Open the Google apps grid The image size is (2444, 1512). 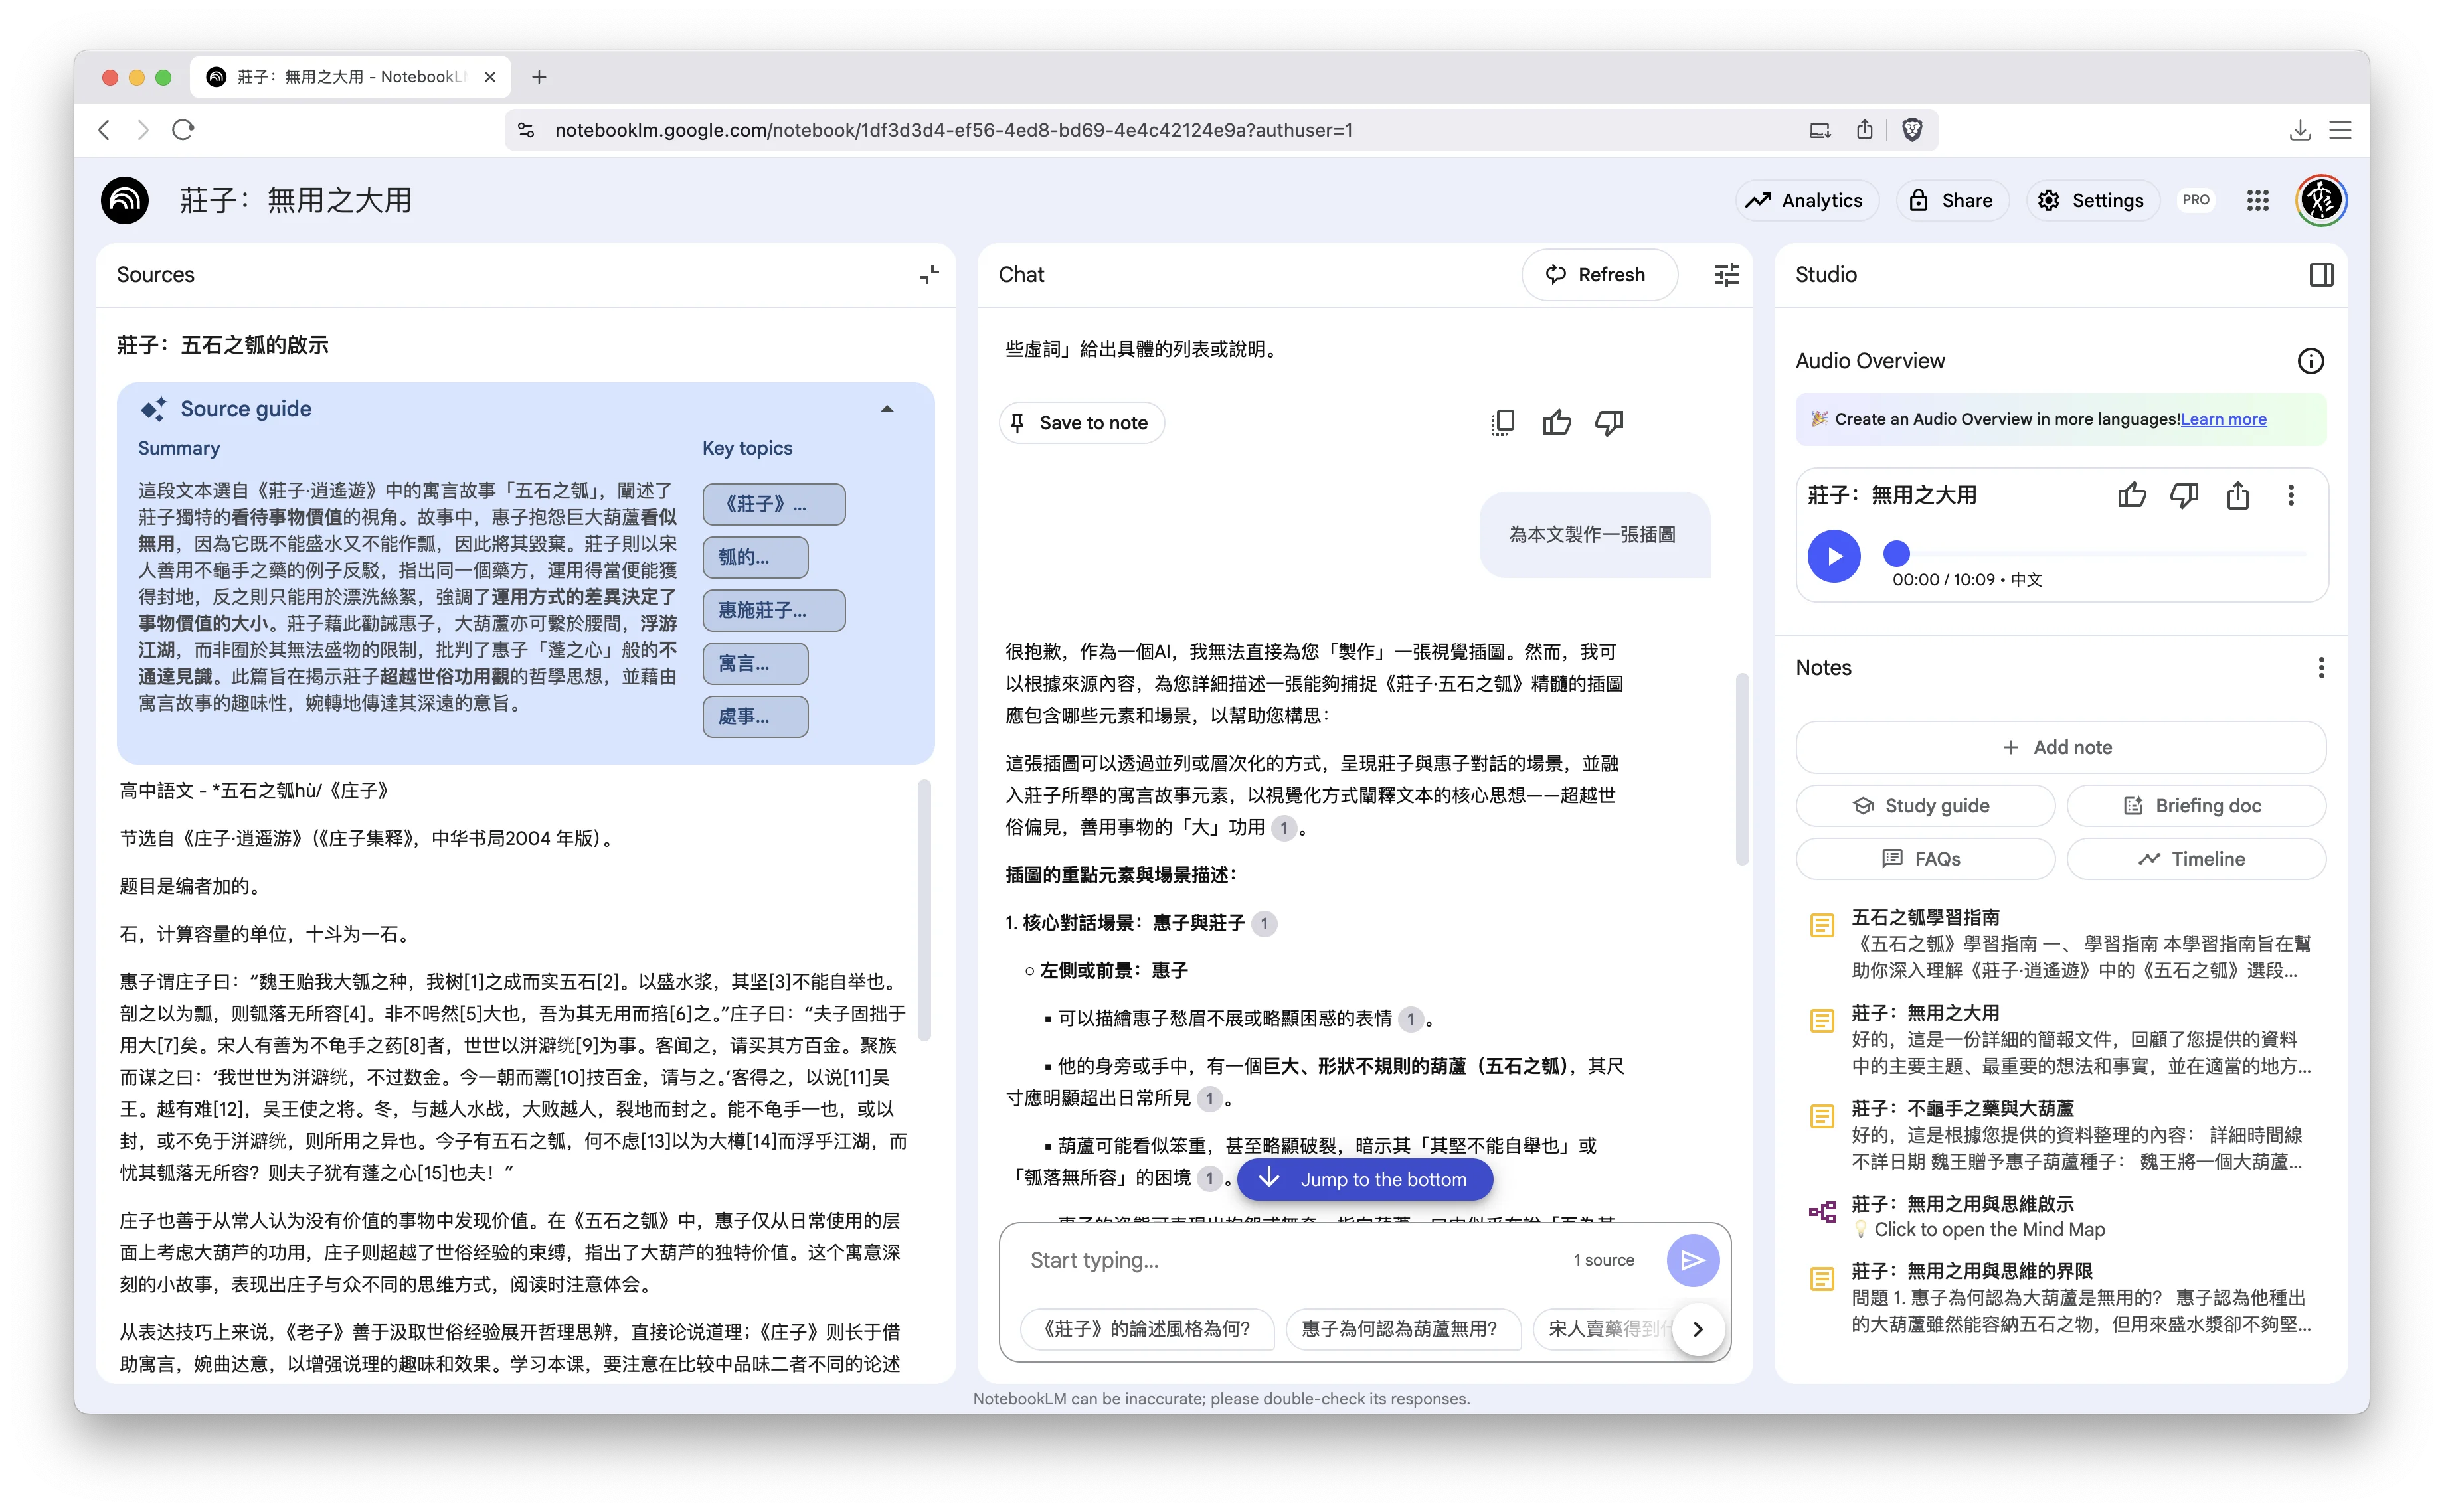[x=2257, y=200]
